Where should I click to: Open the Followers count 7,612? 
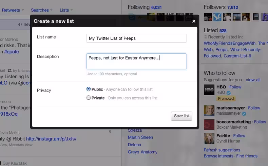point(232,7)
